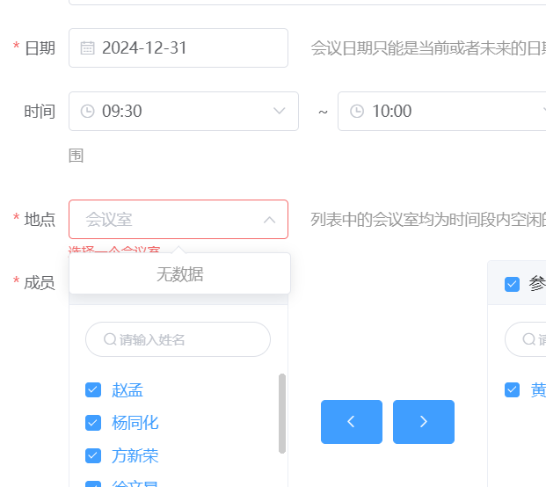Click the 会议室 location select box
Viewport: 546px width, 487px height.
(x=178, y=219)
